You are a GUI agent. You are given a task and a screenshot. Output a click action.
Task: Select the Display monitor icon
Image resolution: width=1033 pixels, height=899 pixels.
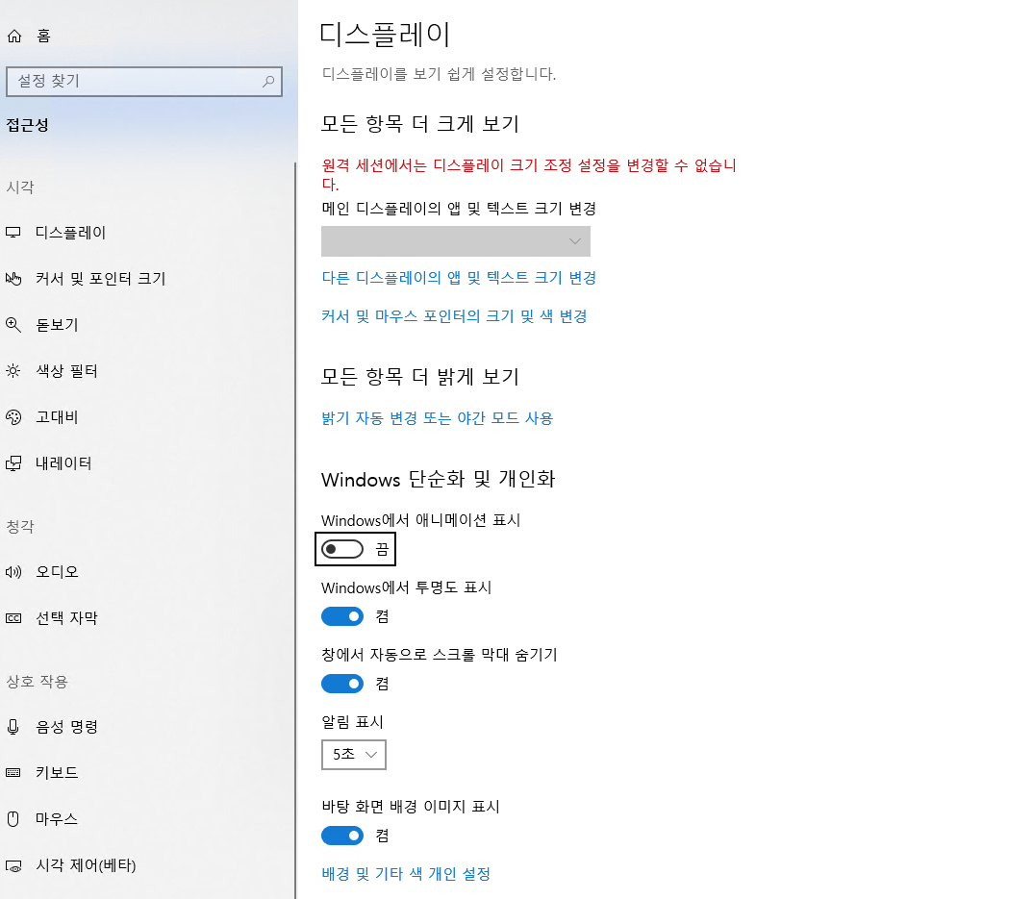tap(13, 233)
